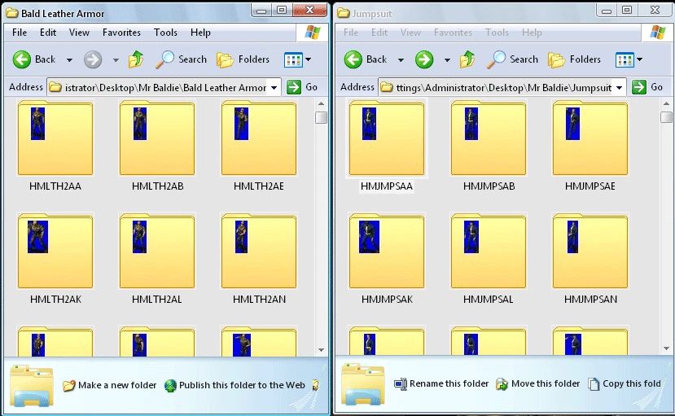Click scroll down arrow in Bald Leather Armor window
Image resolution: width=675 pixels, height=416 pixels.
pos(321,350)
